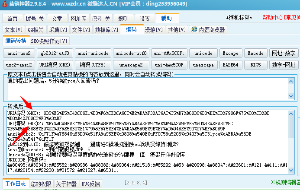Open the 内置浏览器 tab with IE icon
Image resolution: width=300 pixels, height=190 pixels.
tap(208, 30)
